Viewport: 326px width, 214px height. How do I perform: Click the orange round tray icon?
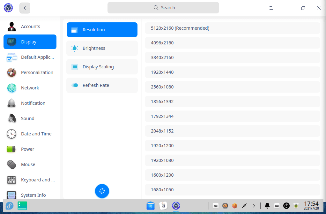[x=225, y=206]
